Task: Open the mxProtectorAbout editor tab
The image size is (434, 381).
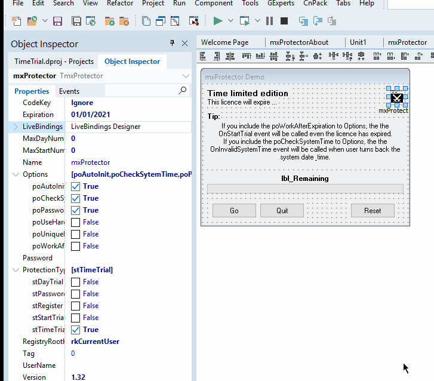Action: click(x=299, y=42)
